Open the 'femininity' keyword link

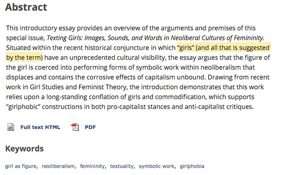point(92,166)
